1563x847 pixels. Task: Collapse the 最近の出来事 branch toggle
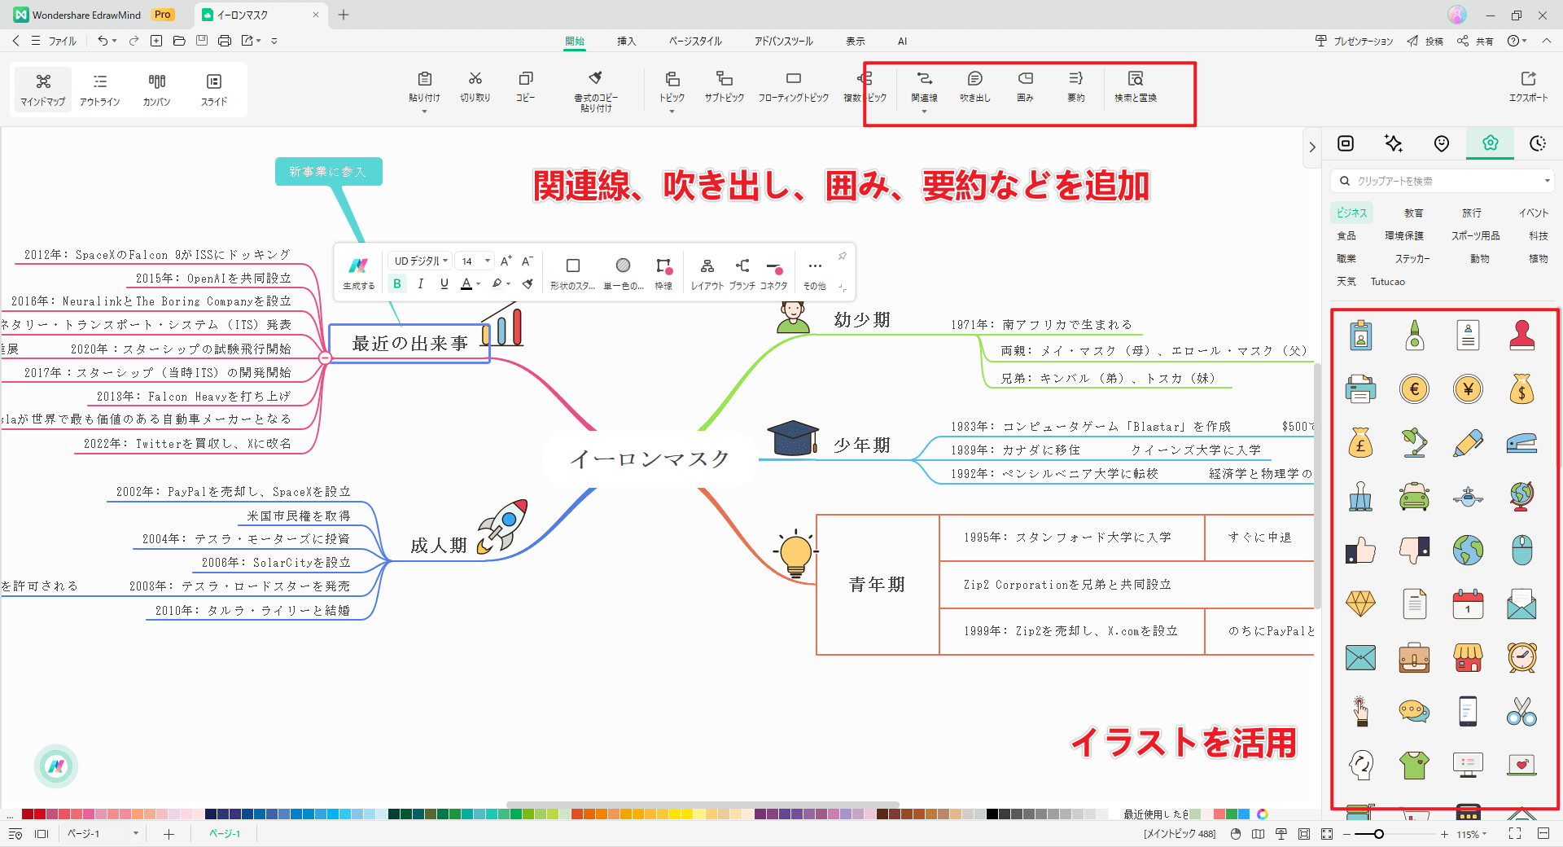click(325, 358)
